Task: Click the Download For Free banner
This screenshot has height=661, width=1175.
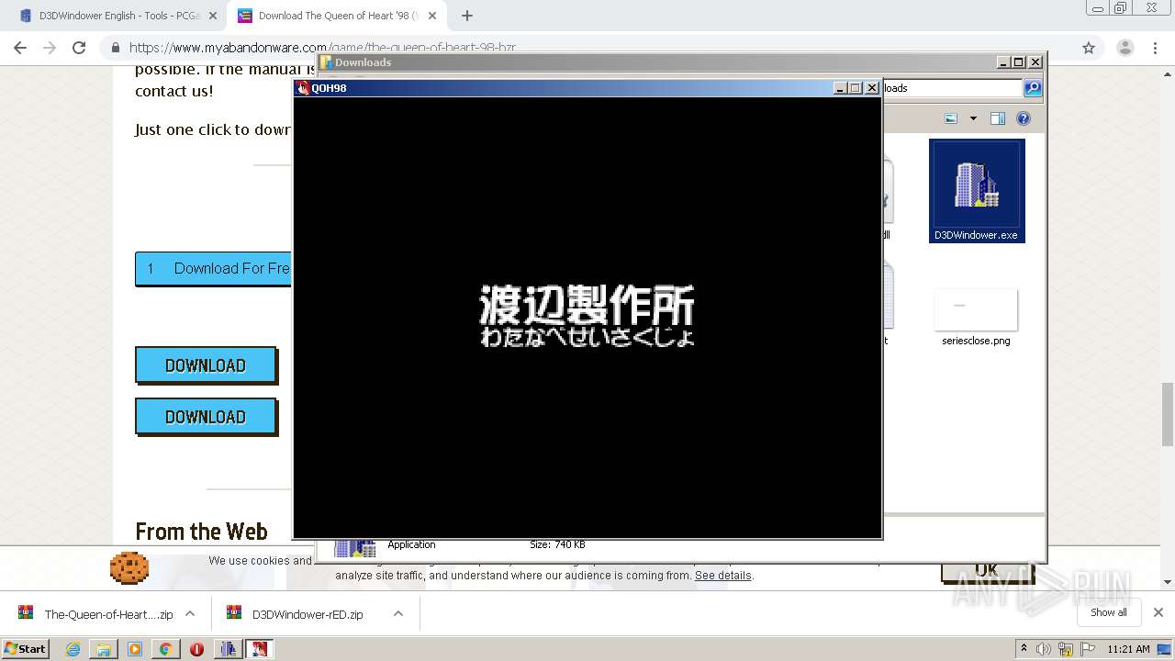Action: click(x=213, y=268)
